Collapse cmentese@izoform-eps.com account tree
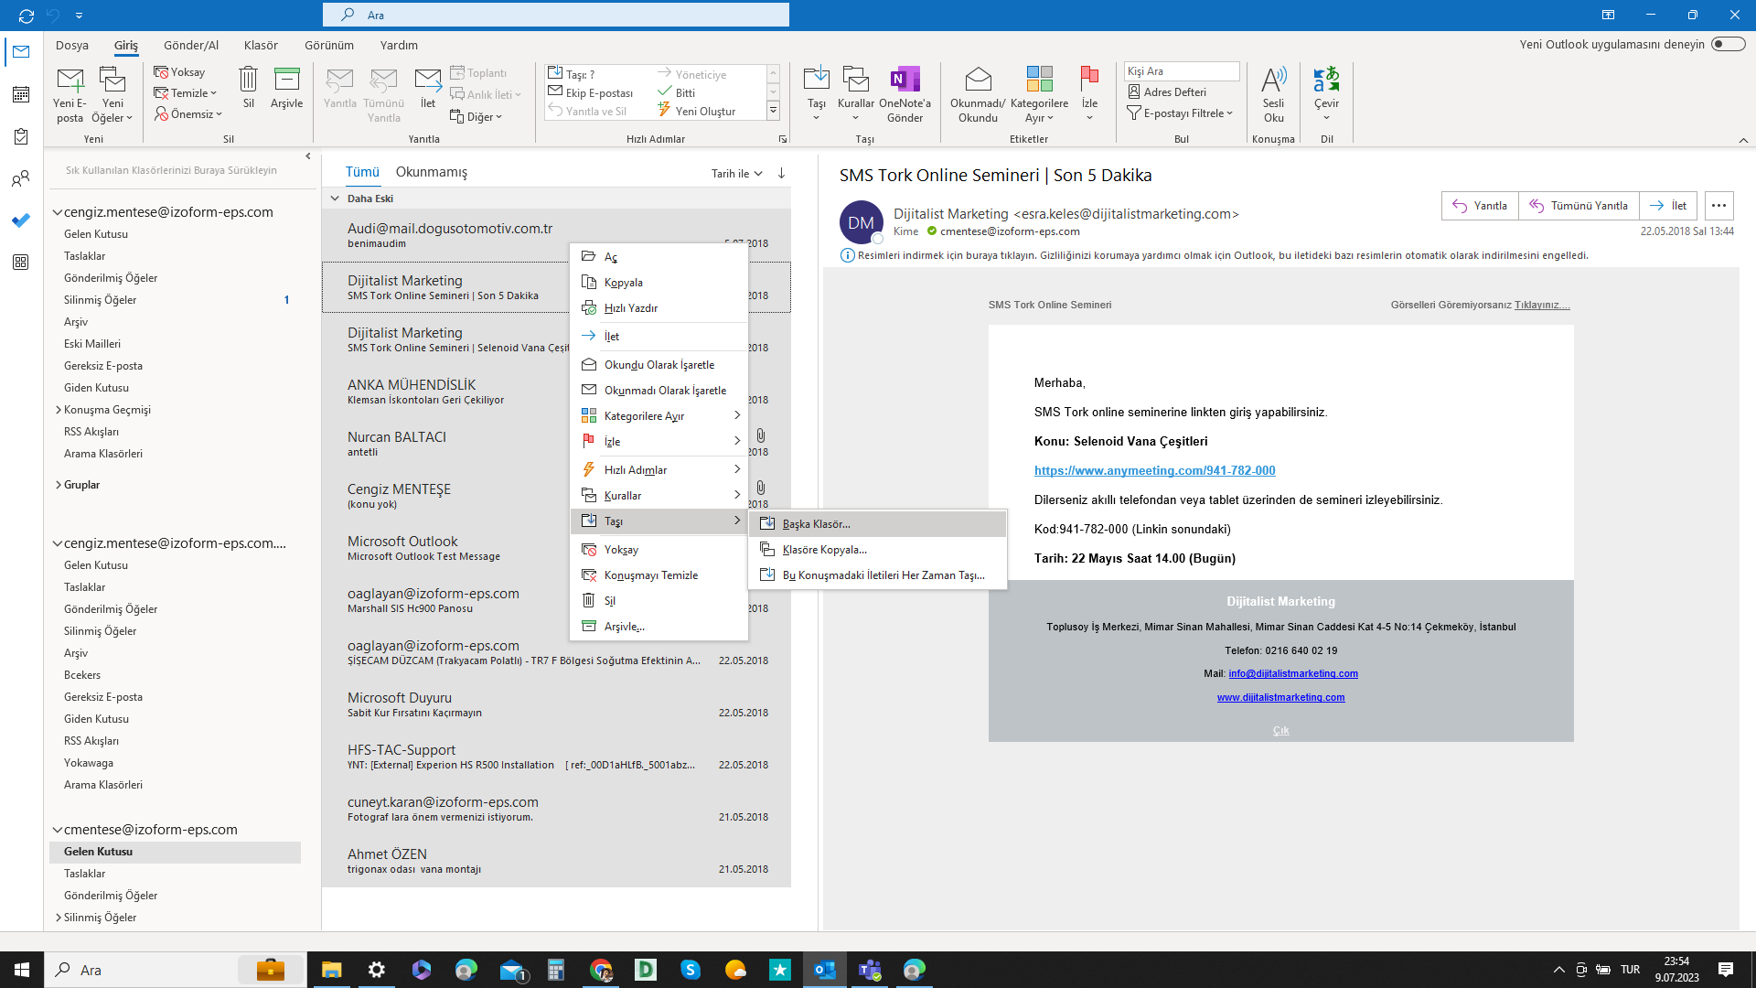This screenshot has height=988, width=1756. click(x=57, y=830)
